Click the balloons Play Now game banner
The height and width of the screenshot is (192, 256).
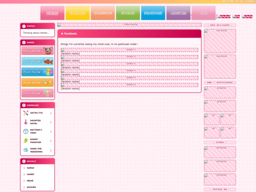point(37,93)
